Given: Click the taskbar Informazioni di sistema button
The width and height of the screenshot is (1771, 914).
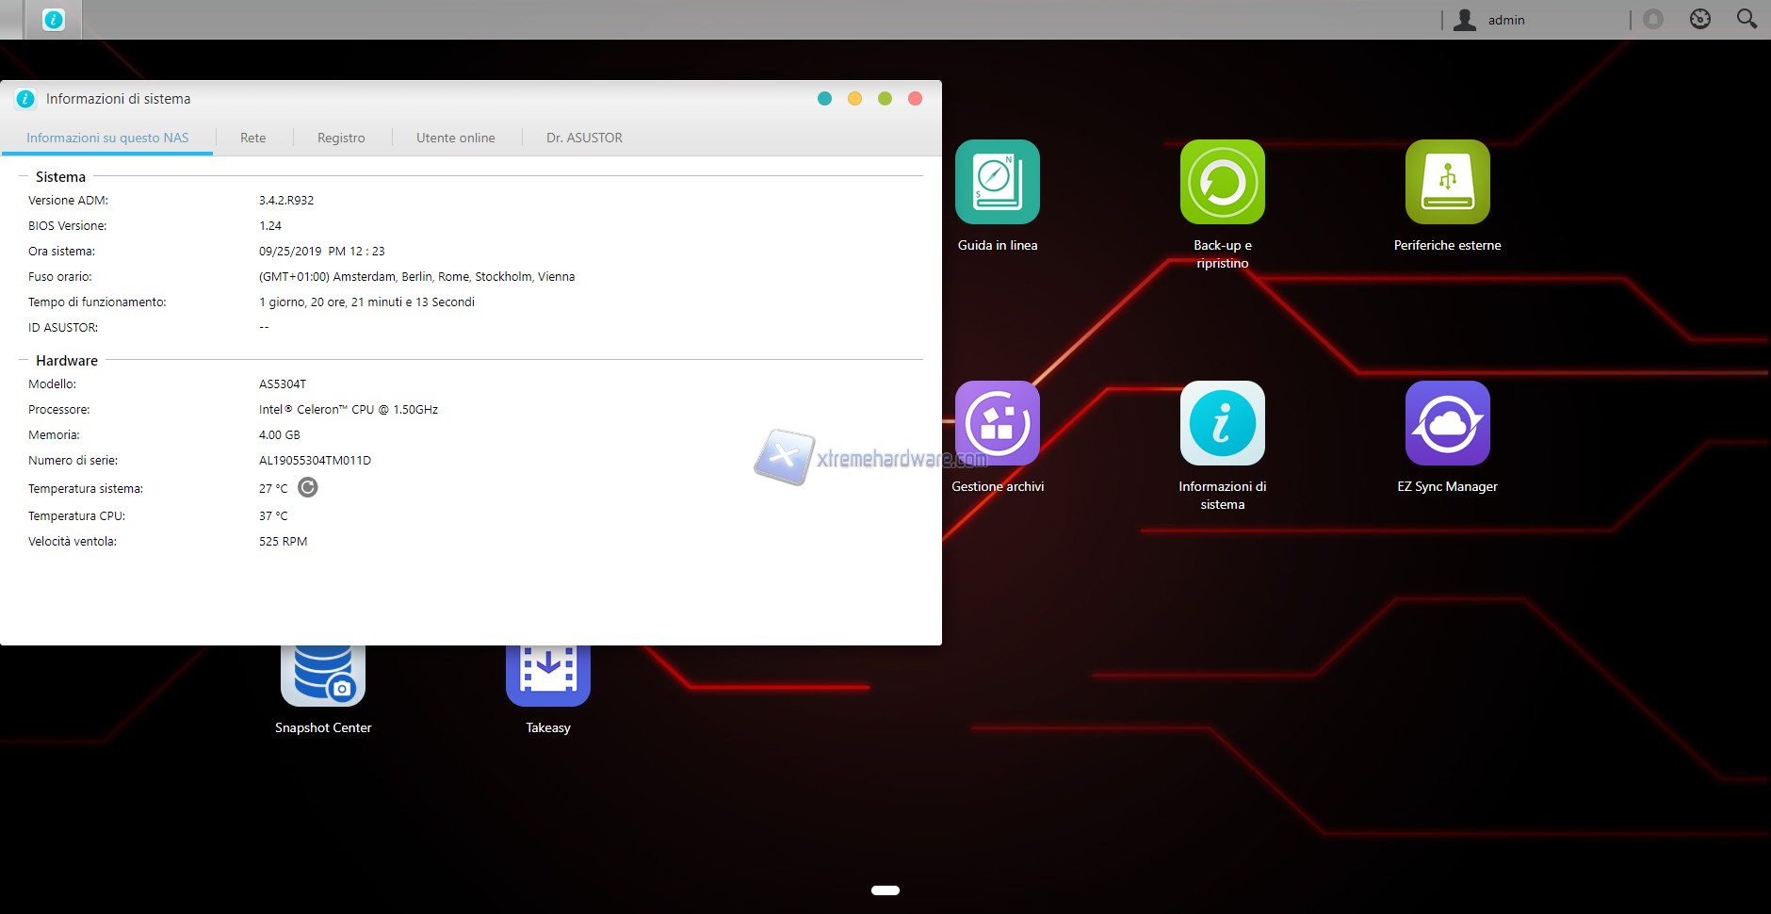Looking at the screenshot, I should pos(54,20).
